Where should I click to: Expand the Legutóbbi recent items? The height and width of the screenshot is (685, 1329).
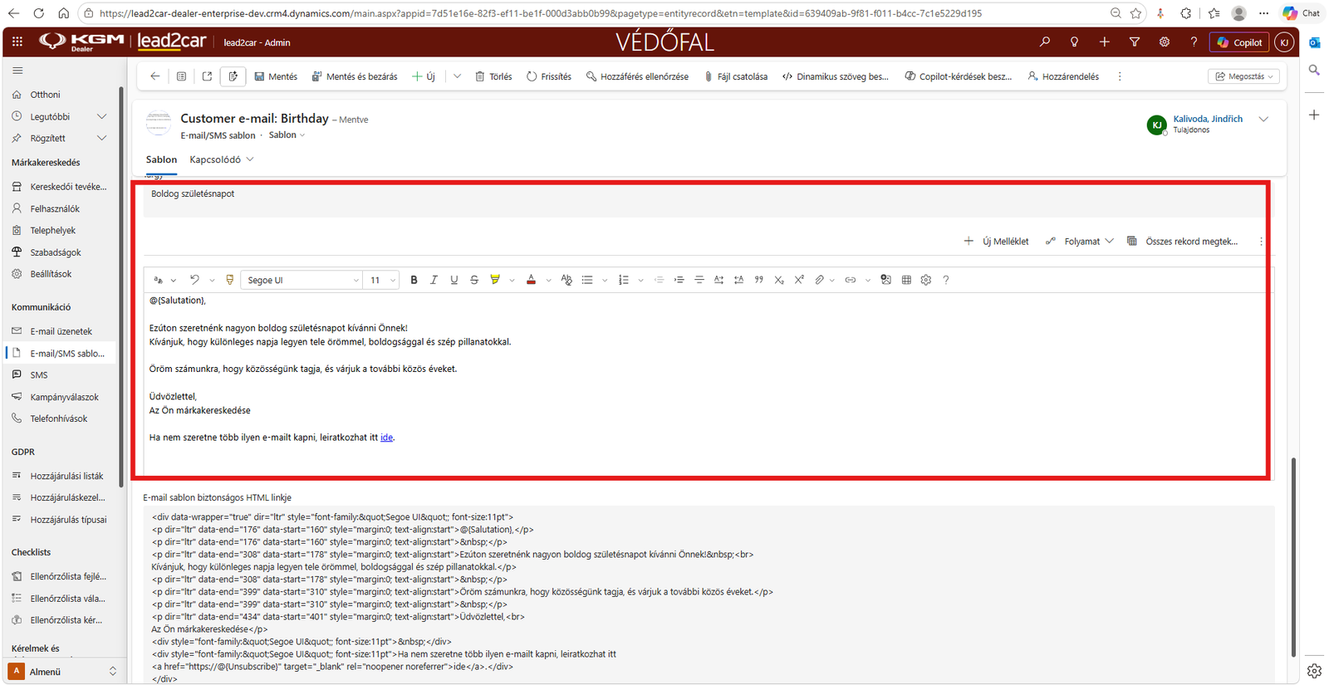[101, 116]
